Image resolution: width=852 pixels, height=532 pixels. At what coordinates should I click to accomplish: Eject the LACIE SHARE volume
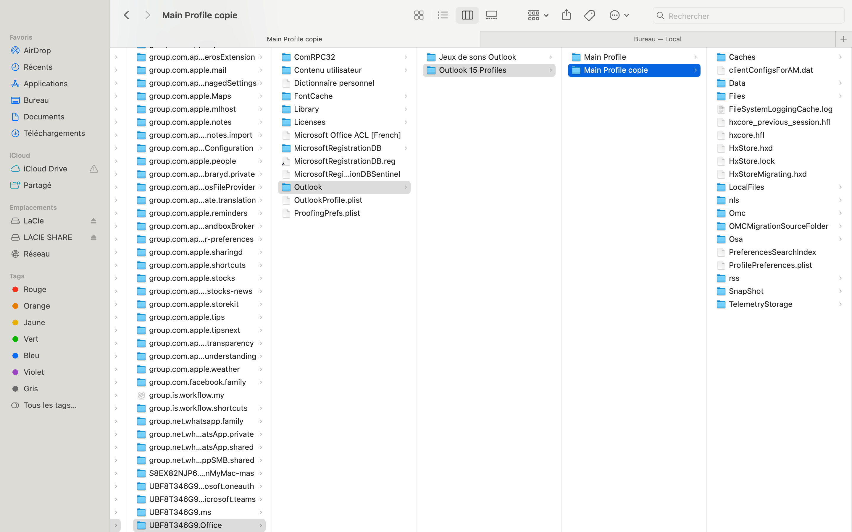(93, 237)
